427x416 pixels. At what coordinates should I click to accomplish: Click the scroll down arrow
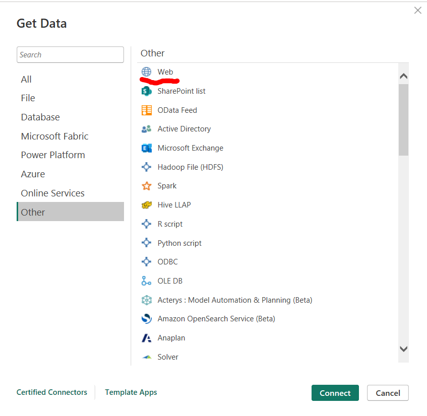click(404, 349)
